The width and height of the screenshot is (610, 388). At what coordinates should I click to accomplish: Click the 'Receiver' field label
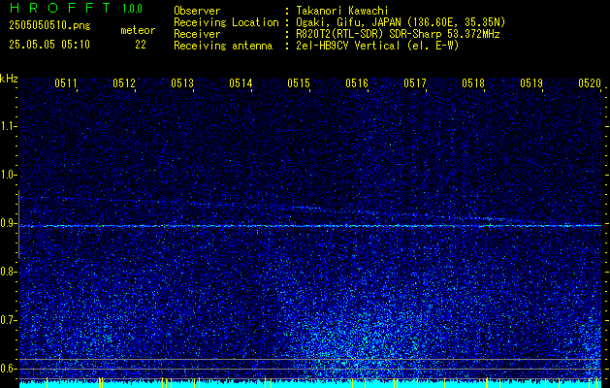point(197,34)
